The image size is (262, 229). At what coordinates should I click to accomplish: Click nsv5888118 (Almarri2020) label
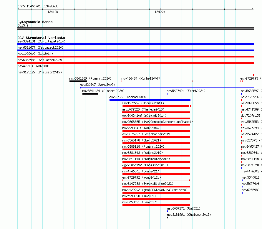coord(143,146)
